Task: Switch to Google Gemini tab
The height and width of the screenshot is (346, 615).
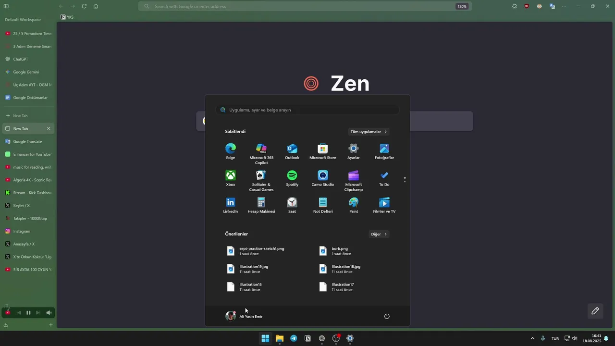Action: (28, 72)
